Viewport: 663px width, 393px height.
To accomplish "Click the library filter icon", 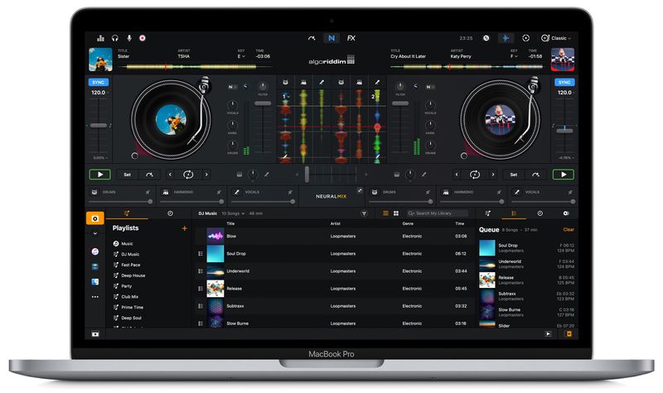I will coord(364,213).
